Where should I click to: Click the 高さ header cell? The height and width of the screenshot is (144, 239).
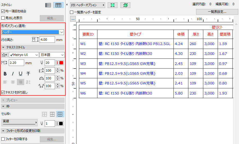click(x=210, y=34)
